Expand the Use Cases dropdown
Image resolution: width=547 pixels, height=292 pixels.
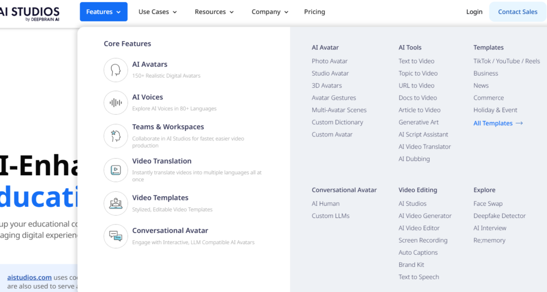click(x=158, y=12)
